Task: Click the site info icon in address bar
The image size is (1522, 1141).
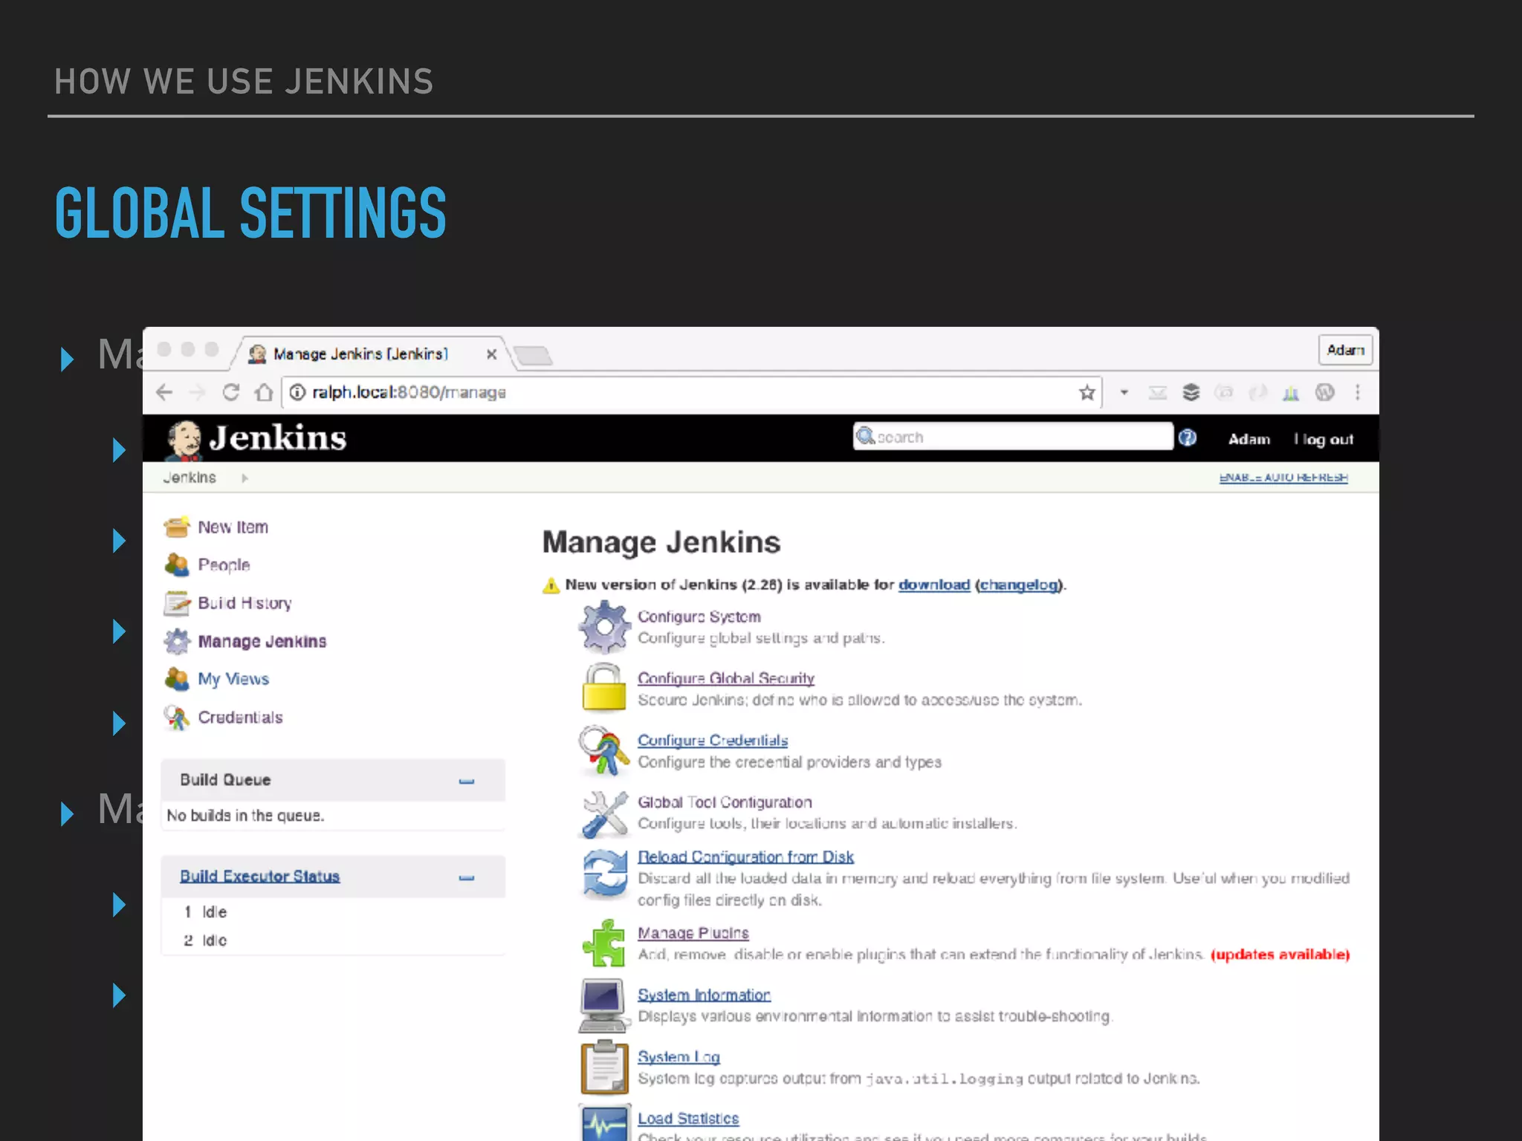Action: (297, 392)
